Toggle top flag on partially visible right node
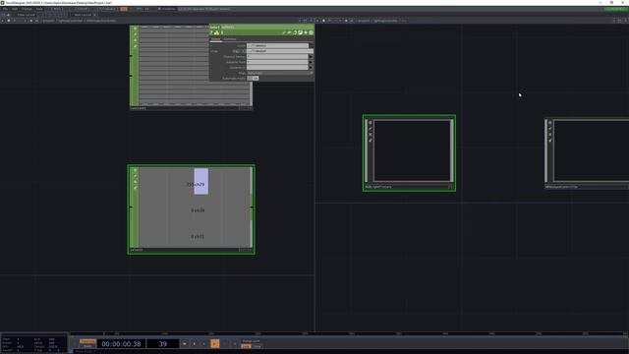 550,122
